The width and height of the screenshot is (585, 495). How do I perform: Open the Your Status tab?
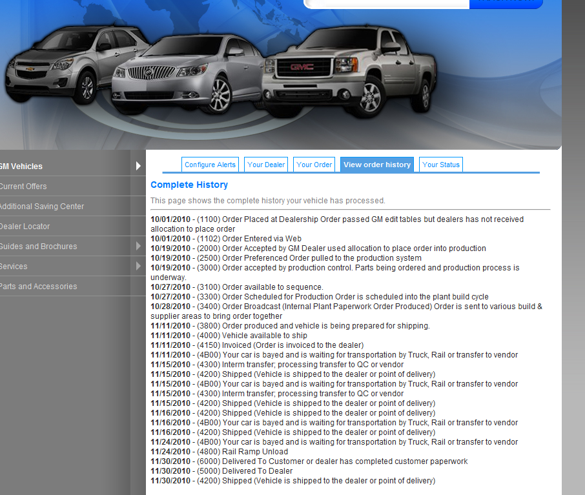[441, 165]
